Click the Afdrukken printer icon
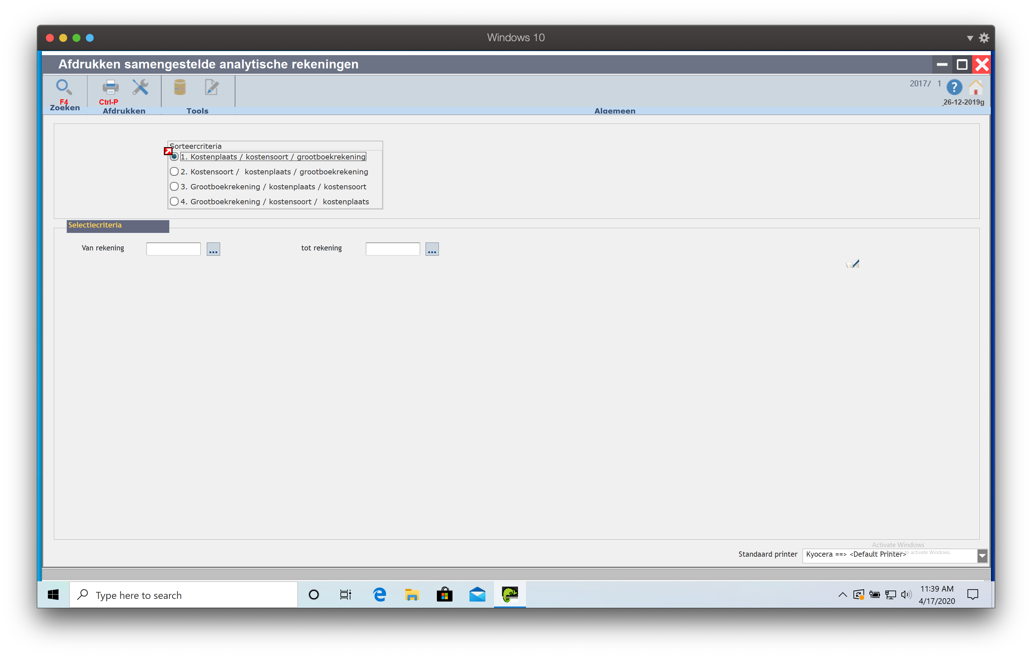 click(x=110, y=87)
